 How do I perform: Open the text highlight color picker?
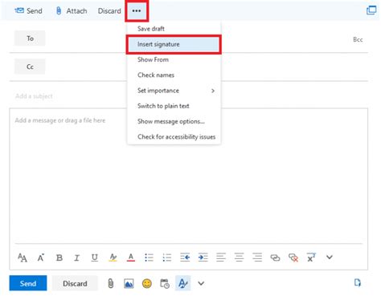click(113, 257)
